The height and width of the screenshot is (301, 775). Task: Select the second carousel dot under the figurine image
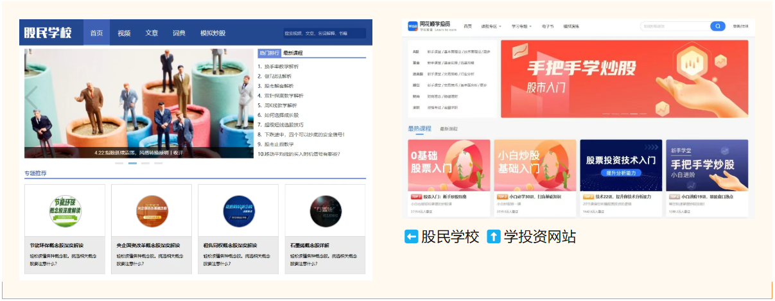tap(133, 163)
